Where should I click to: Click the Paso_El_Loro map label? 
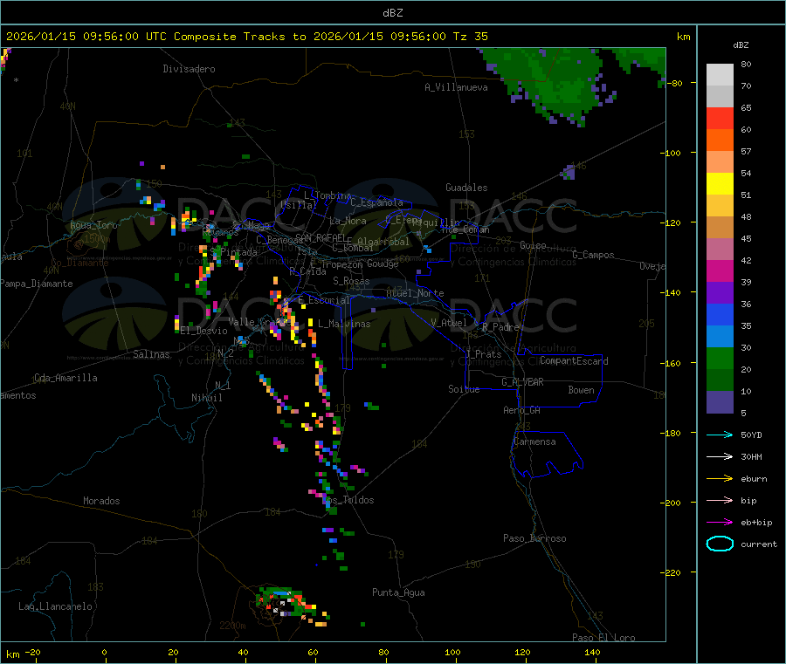tap(603, 638)
